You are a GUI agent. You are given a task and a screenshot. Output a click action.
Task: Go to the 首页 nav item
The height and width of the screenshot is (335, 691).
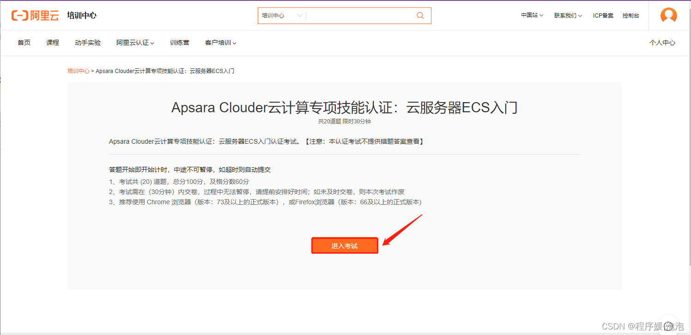click(24, 43)
